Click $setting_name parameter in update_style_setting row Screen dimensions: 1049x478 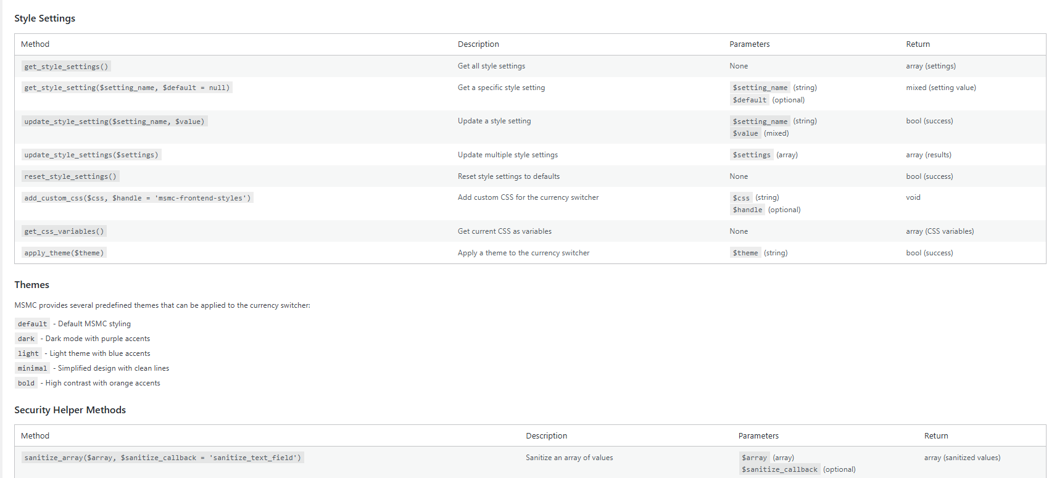(x=760, y=122)
